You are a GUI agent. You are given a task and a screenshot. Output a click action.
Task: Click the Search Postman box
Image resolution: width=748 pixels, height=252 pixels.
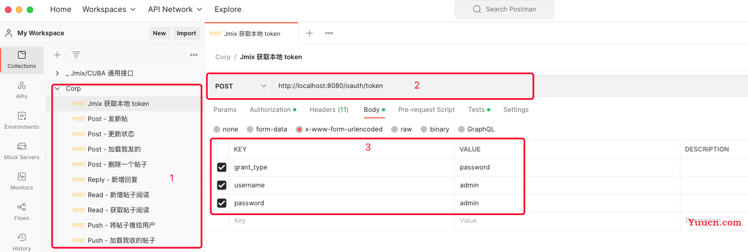click(504, 9)
